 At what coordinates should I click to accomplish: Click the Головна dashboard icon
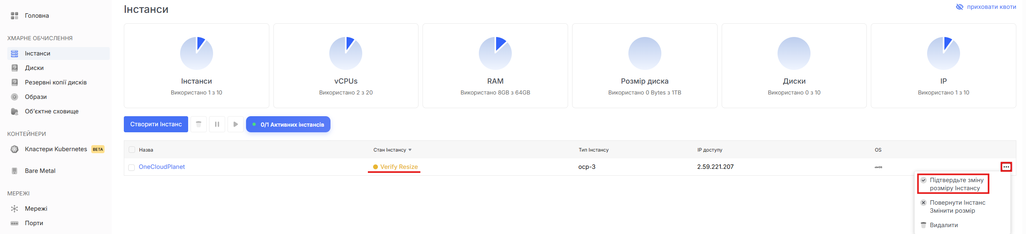(14, 16)
